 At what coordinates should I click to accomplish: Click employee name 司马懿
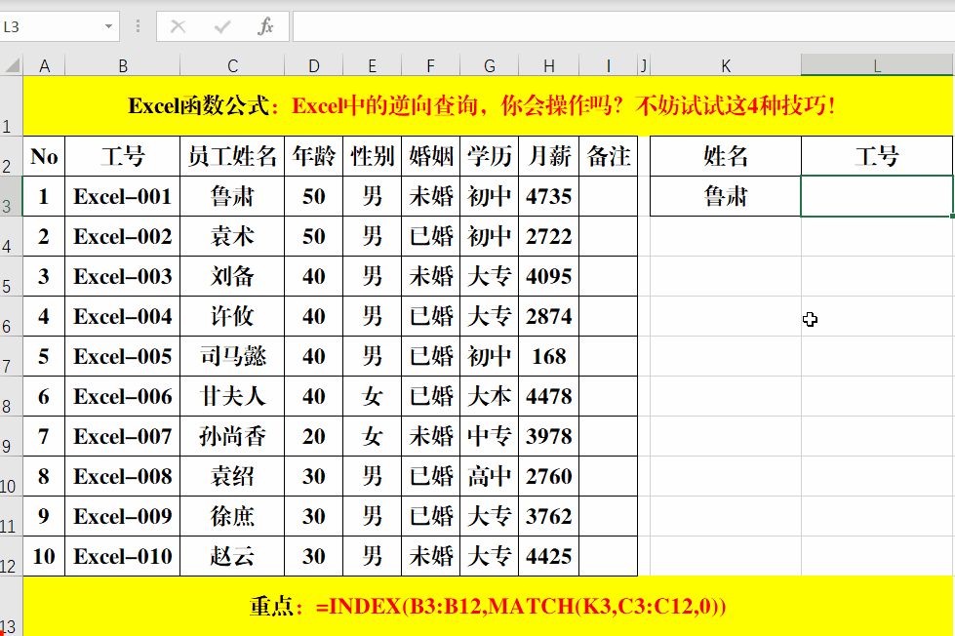coord(232,356)
